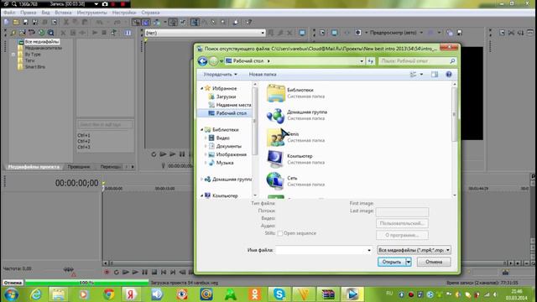Select Загрузки in the Favorites sidebar
Image resolution: width=537 pixels, height=302 pixels.
tap(222, 96)
